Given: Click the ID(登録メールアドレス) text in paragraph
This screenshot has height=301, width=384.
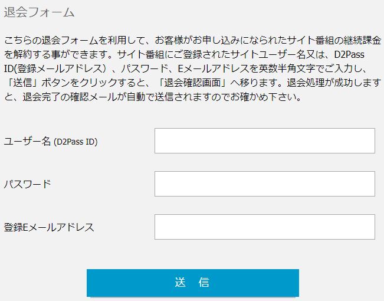Looking at the screenshot, I should (x=53, y=69).
